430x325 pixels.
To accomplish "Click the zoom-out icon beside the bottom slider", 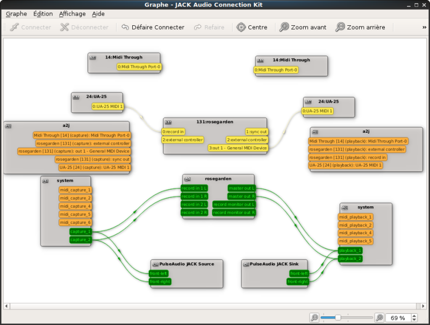I will [x=314, y=317].
